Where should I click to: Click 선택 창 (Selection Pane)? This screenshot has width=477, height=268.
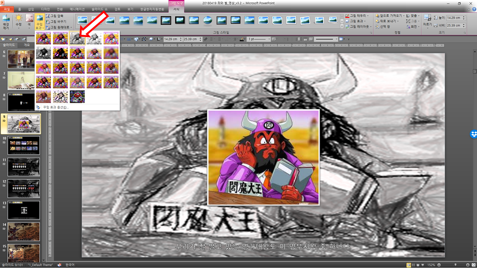(383, 27)
